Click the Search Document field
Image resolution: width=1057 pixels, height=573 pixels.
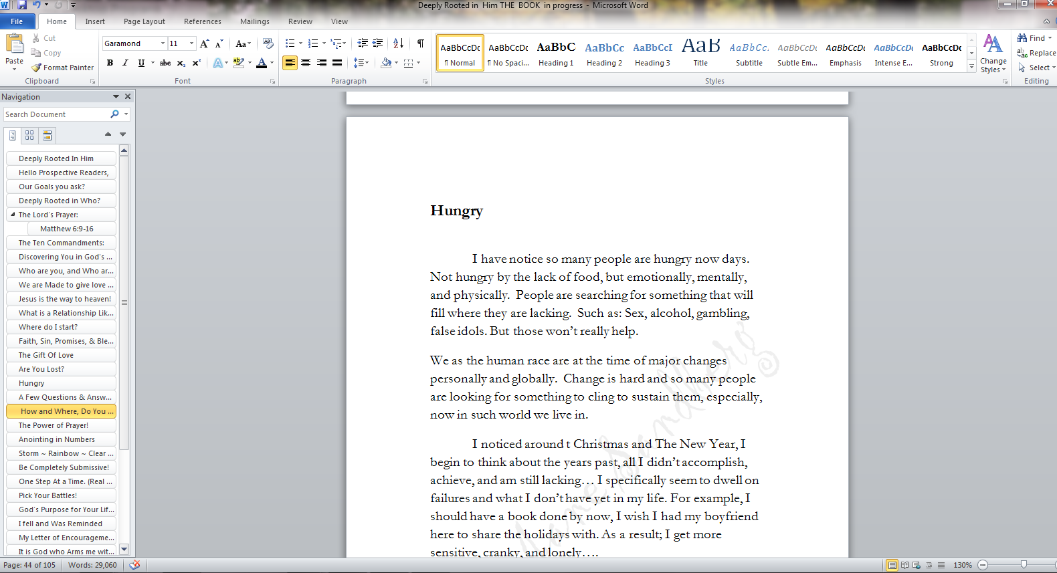click(56, 114)
